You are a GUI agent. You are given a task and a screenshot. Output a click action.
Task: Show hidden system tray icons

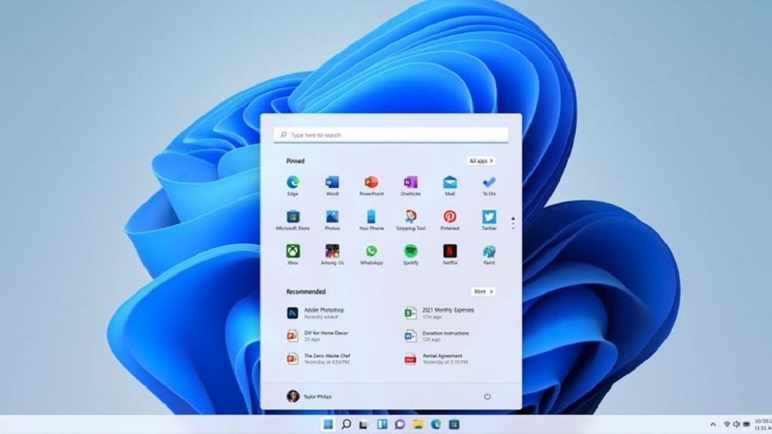click(712, 424)
